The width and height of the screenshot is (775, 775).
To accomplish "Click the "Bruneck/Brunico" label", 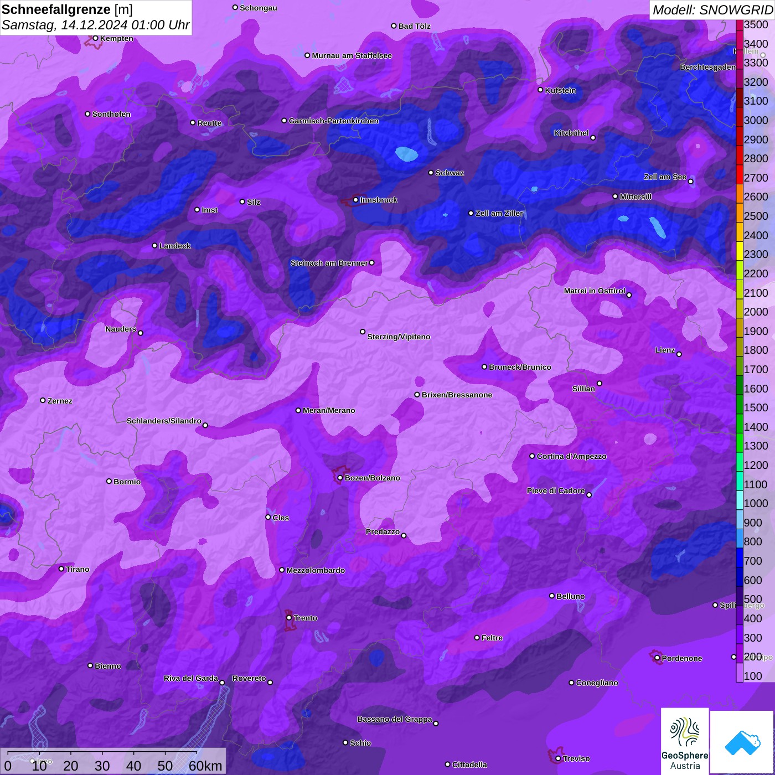I will tap(520, 367).
